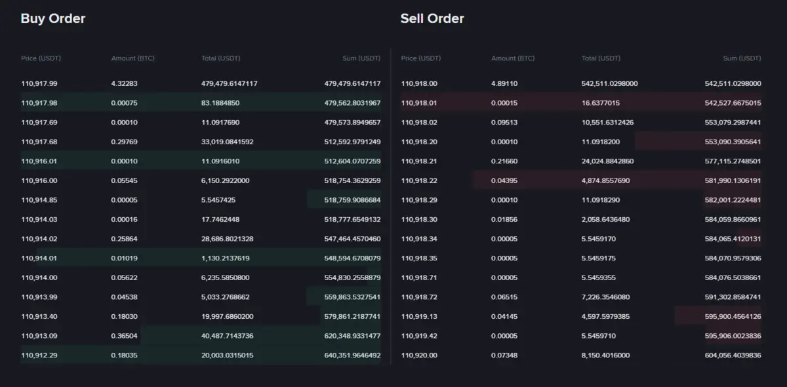787x387 pixels.
Task: Click sell order price 110,919.13
Action: (419, 316)
